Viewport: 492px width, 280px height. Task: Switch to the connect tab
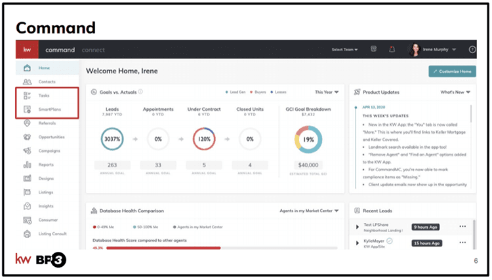(93, 50)
